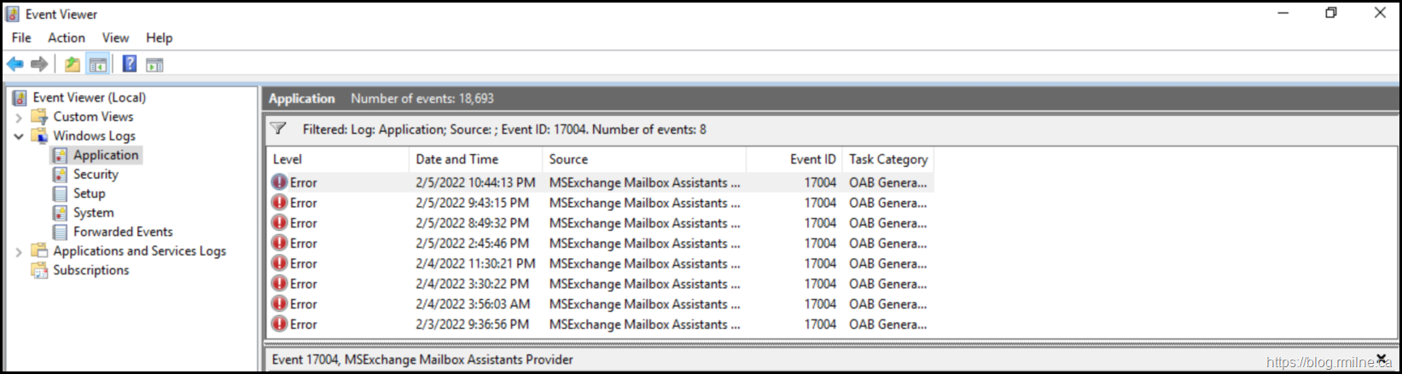Select the Security log
The image size is (1402, 374).
[x=96, y=175]
